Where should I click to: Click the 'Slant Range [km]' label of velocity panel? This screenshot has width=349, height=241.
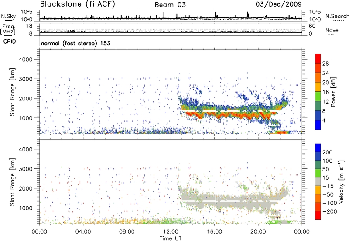tap(12, 182)
